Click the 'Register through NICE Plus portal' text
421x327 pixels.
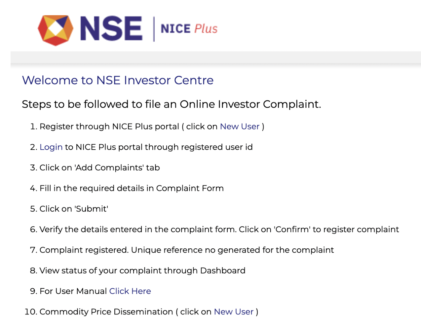point(109,127)
